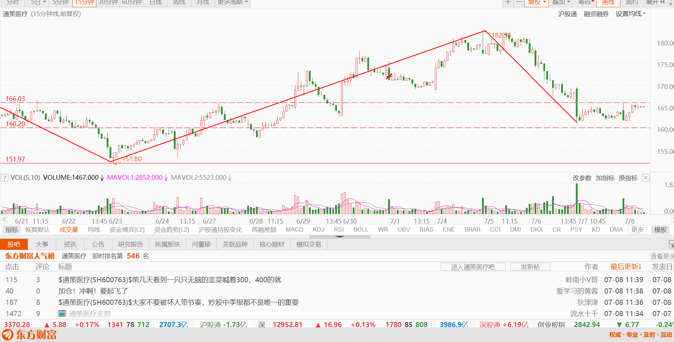Open the image icon in 通策医疗走势 post

[x=62, y=313]
